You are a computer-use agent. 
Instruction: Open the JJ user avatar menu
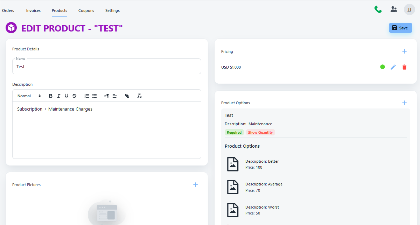tap(409, 9)
